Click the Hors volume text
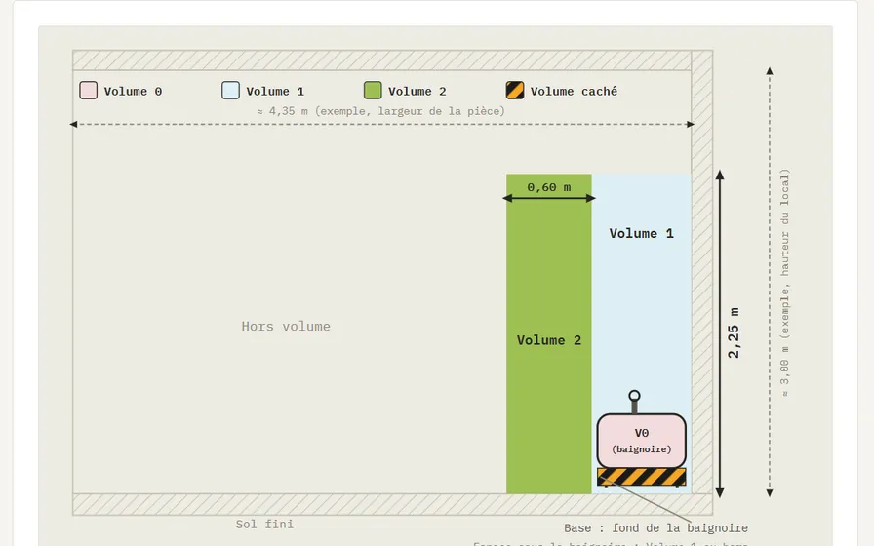Viewport: 874px width, 546px height. [286, 326]
